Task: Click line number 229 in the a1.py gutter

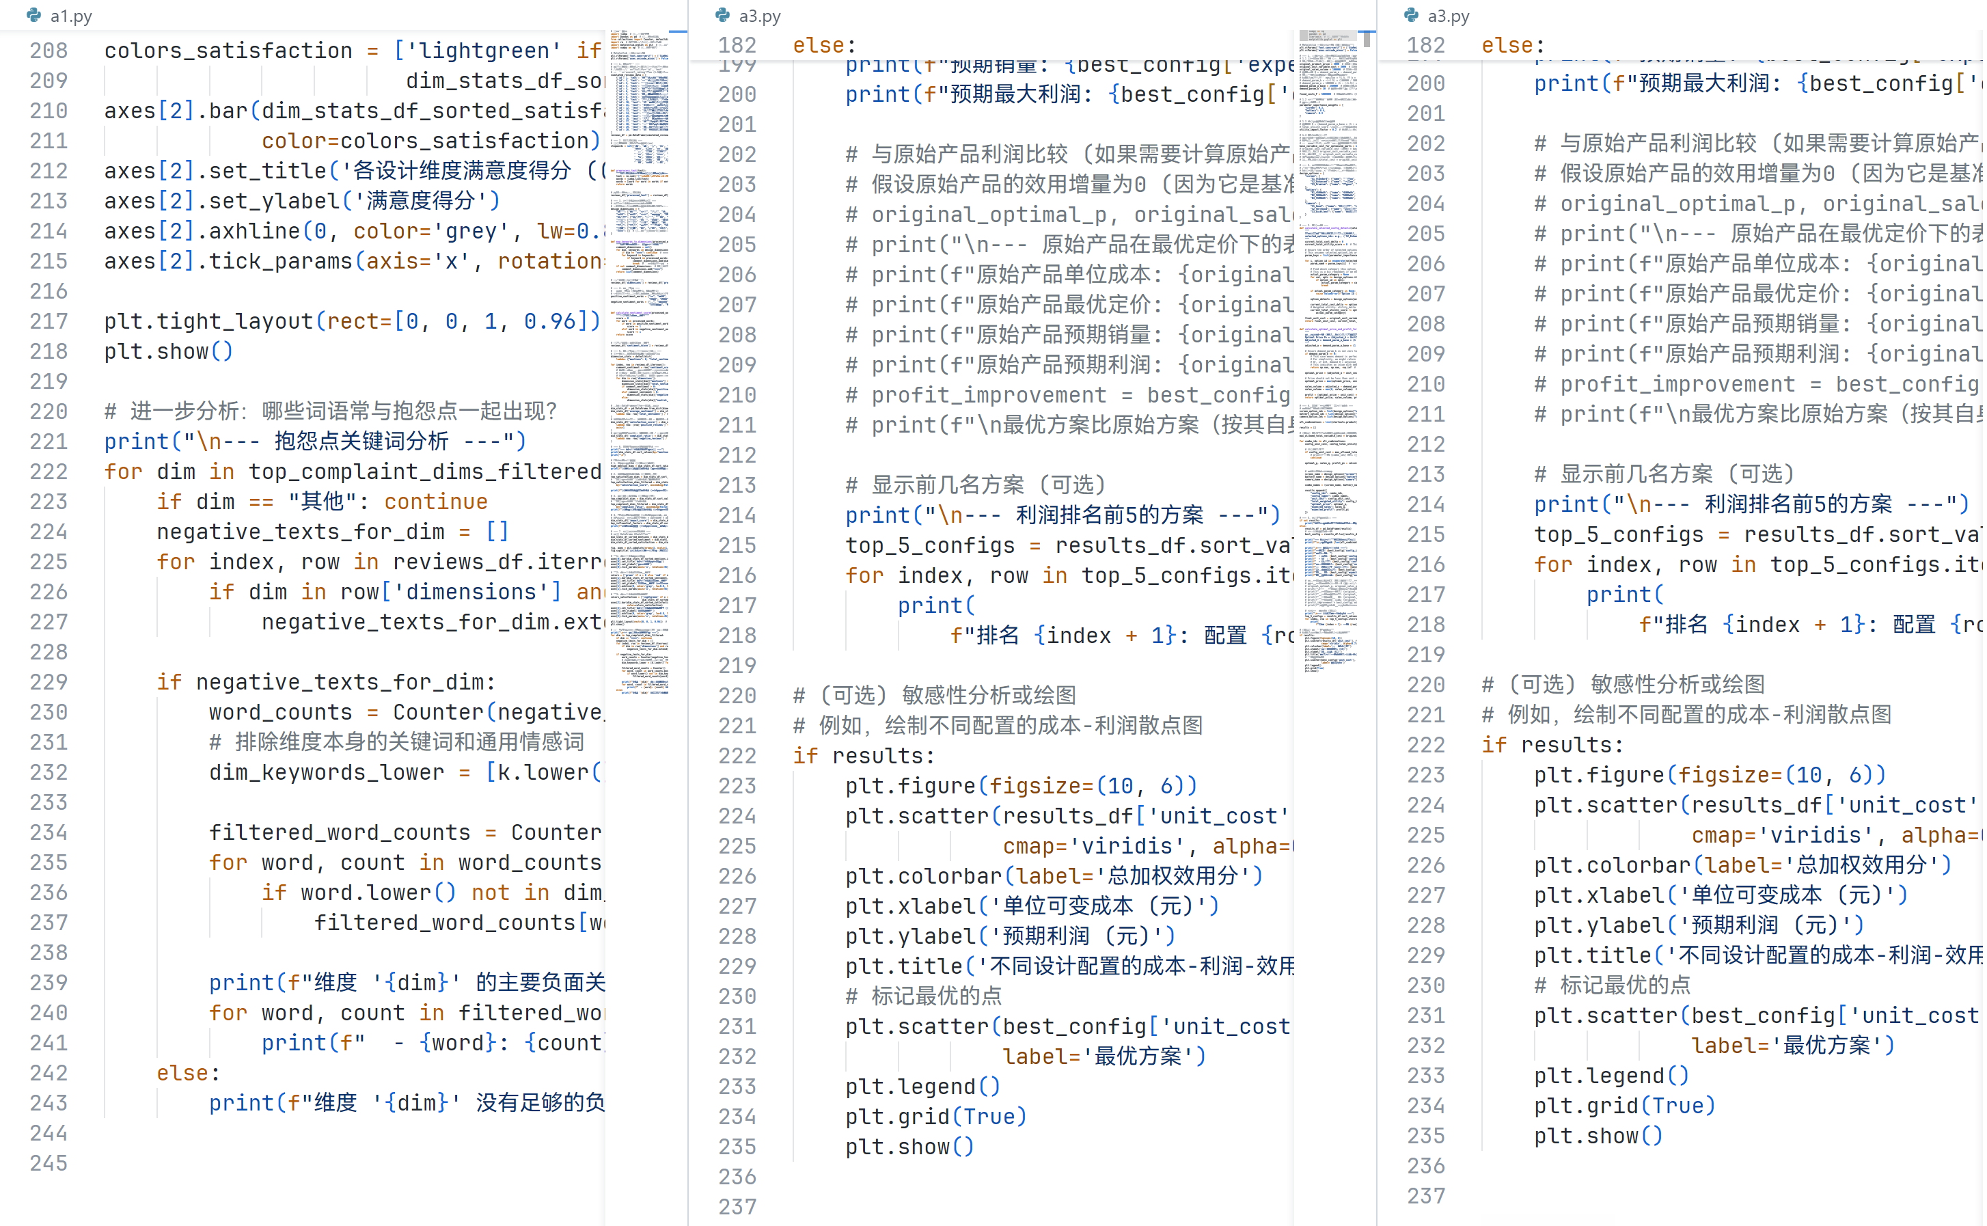Action: click(49, 683)
